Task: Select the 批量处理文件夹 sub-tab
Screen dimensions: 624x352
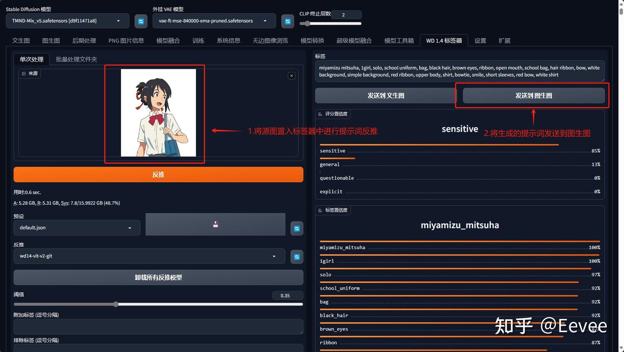Action: 76,59
